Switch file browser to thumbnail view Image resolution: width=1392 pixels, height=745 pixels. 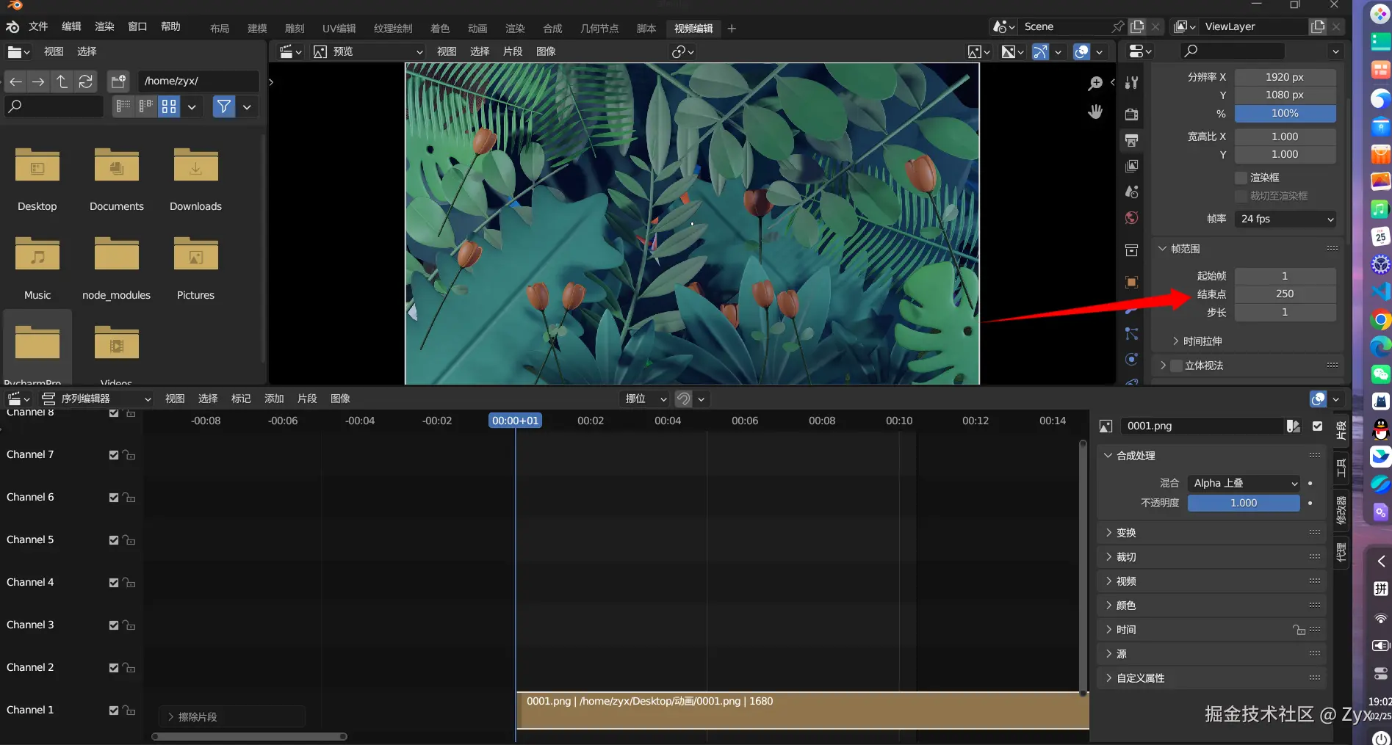point(169,106)
